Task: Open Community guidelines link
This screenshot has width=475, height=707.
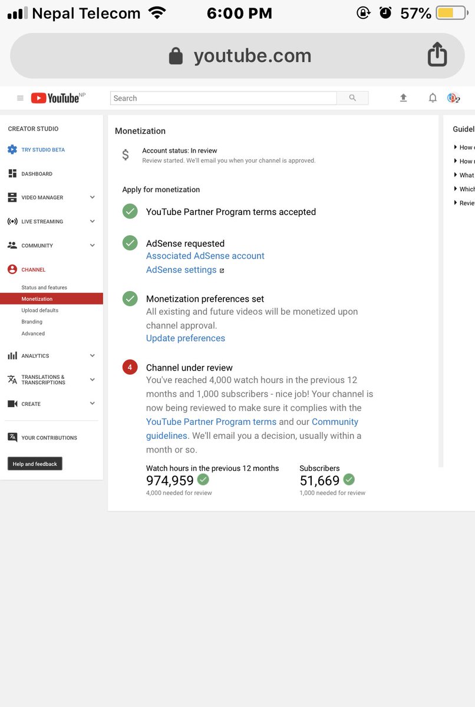Action: (252, 429)
